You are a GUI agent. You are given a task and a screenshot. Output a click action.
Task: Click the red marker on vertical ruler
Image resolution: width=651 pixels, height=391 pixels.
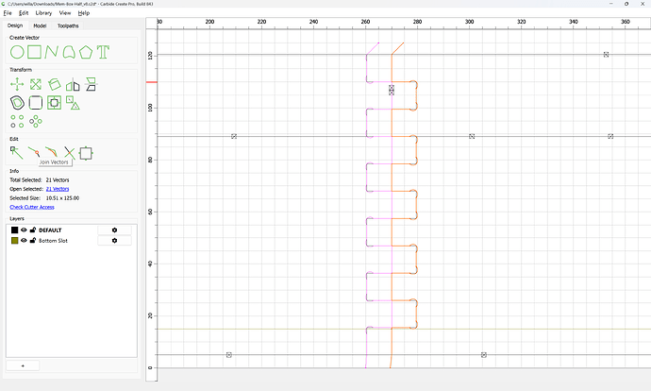(152, 82)
